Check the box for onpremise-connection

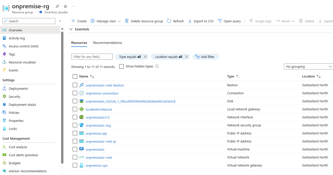click(x=75, y=93)
